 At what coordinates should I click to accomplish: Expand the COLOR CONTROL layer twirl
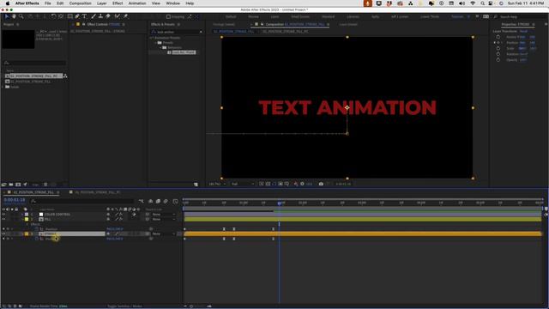(x=22, y=214)
